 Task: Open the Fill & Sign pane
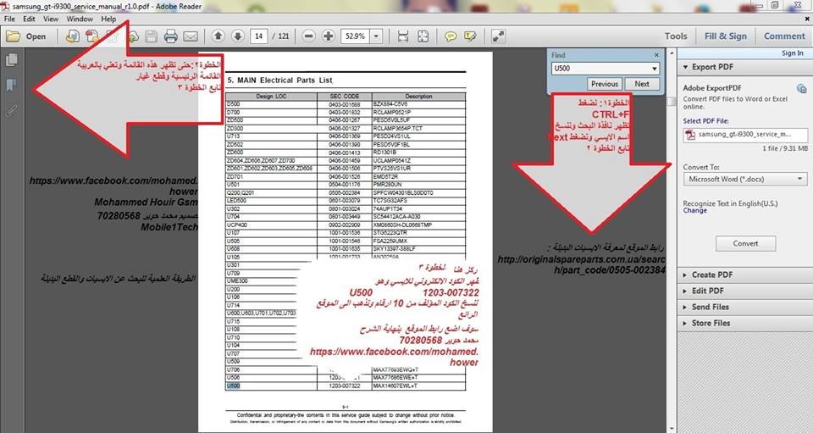[x=726, y=36]
